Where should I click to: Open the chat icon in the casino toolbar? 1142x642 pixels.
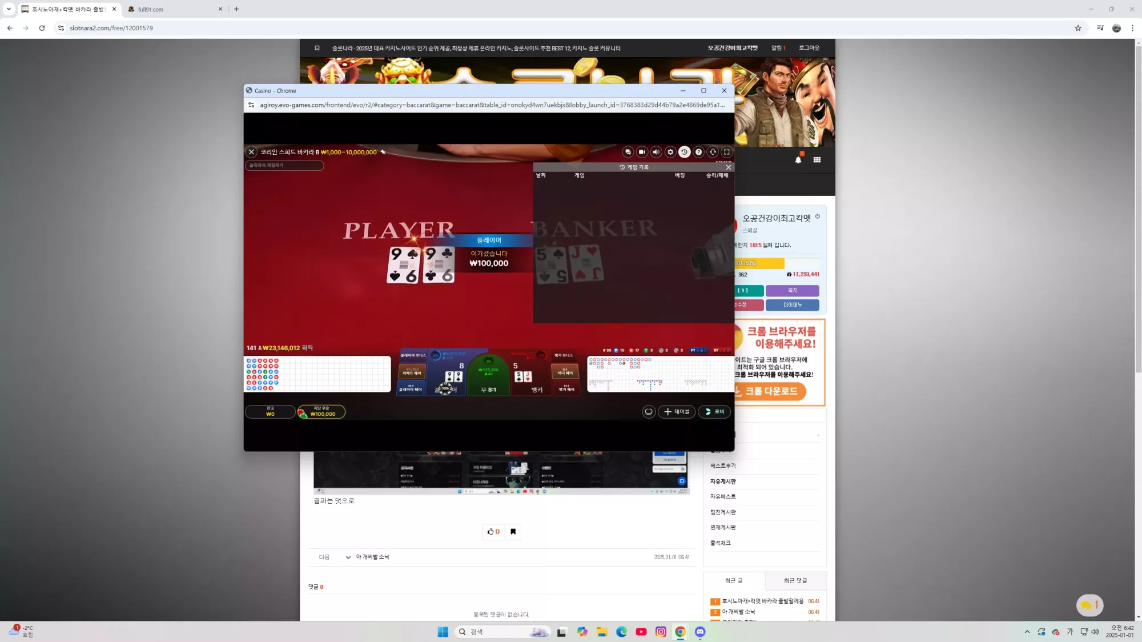pyautogui.click(x=628, y=152)
